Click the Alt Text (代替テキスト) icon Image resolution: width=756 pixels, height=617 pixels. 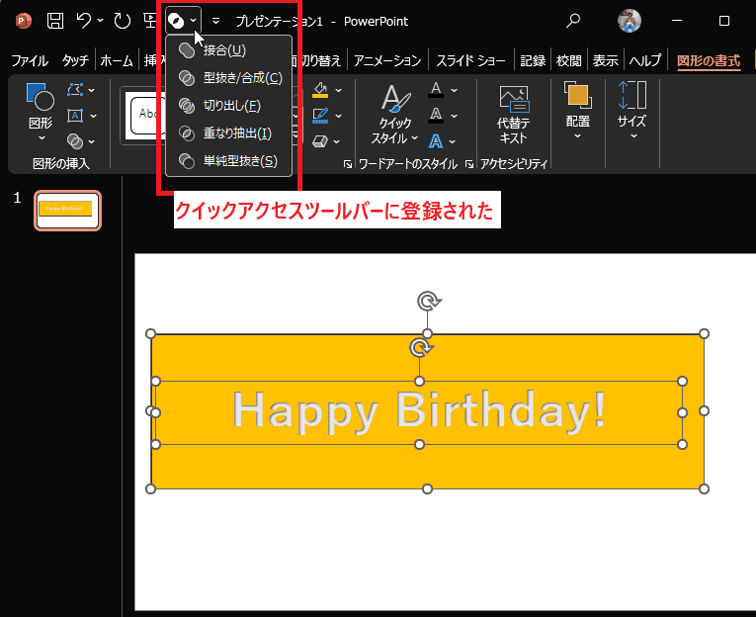[513, 115]
